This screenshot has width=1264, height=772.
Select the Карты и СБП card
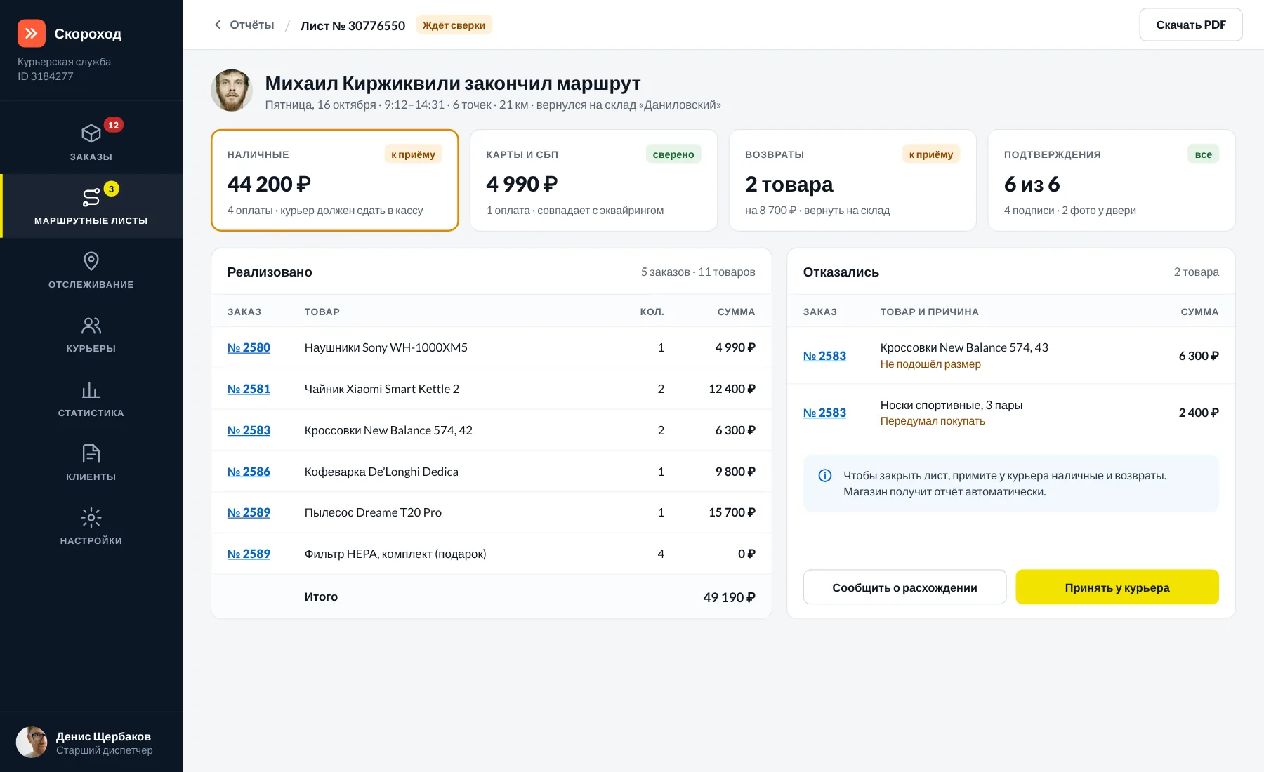[x=593, y=180]
